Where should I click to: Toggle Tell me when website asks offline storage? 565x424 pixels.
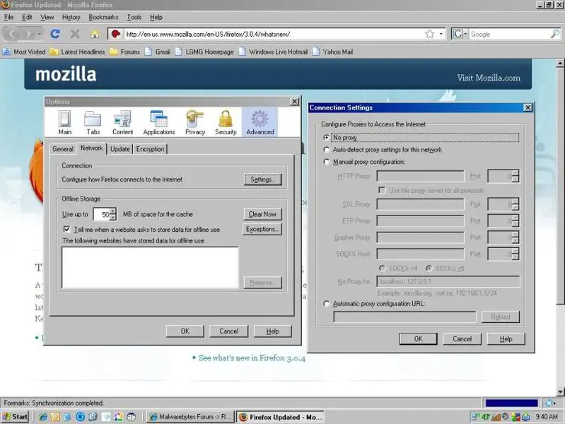[66, 229]
